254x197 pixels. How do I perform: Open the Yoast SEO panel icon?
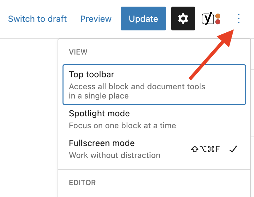211,19
